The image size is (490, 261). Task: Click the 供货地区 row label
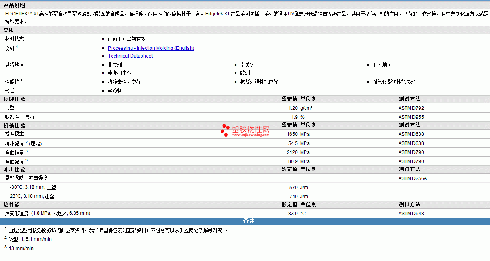pos(15,65)
